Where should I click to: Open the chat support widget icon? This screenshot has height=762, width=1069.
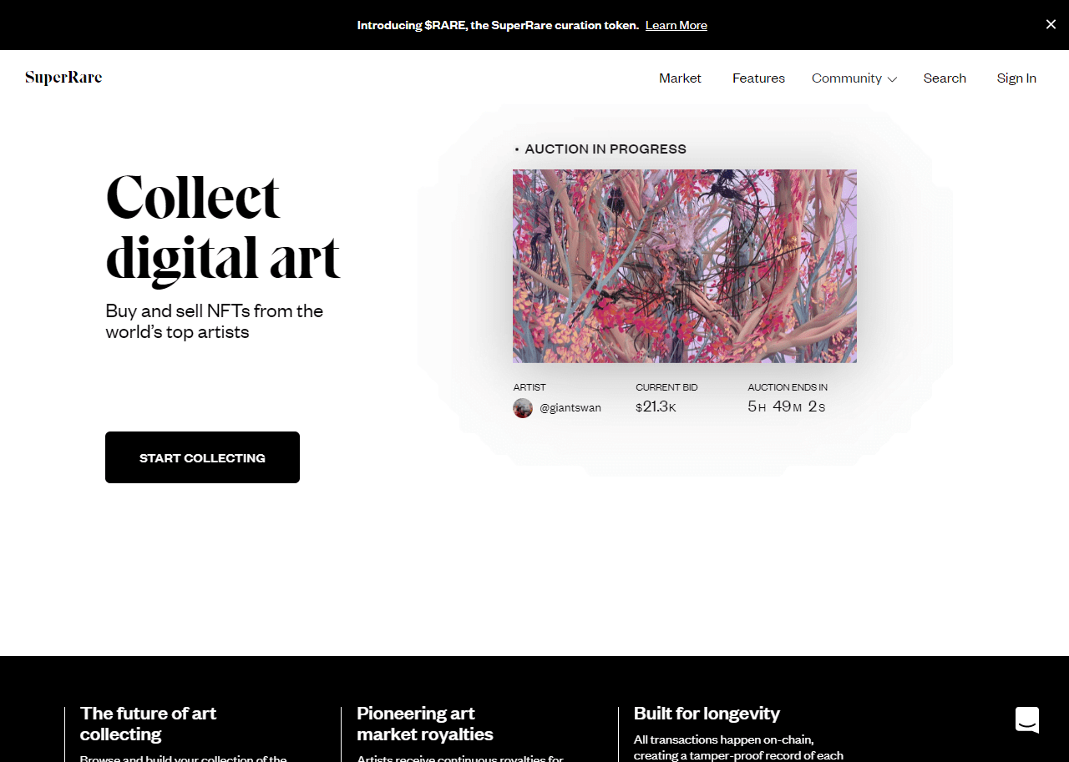point(1027,719)
